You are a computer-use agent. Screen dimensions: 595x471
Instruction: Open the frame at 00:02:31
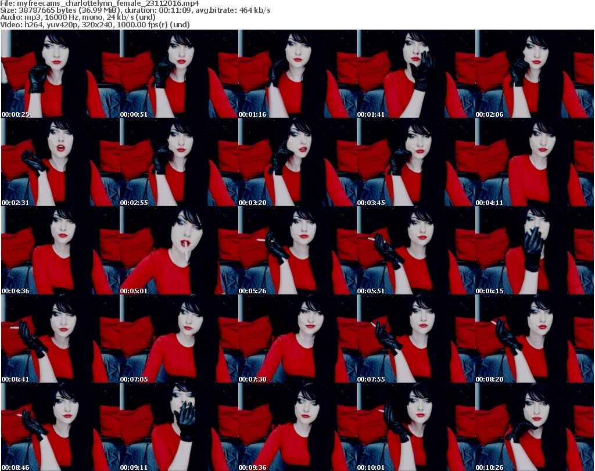tap(60, 162)
